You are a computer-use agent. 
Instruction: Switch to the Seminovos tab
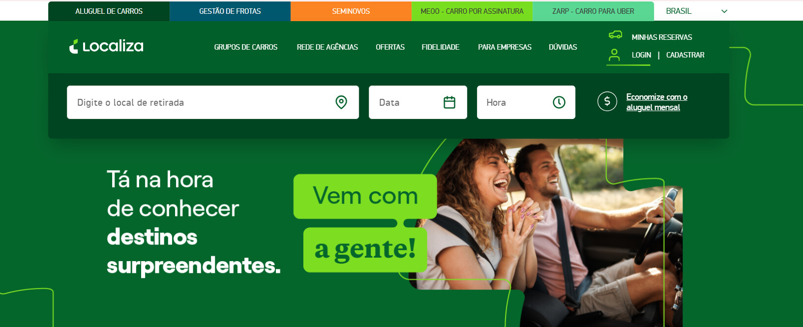coord(351,11)
